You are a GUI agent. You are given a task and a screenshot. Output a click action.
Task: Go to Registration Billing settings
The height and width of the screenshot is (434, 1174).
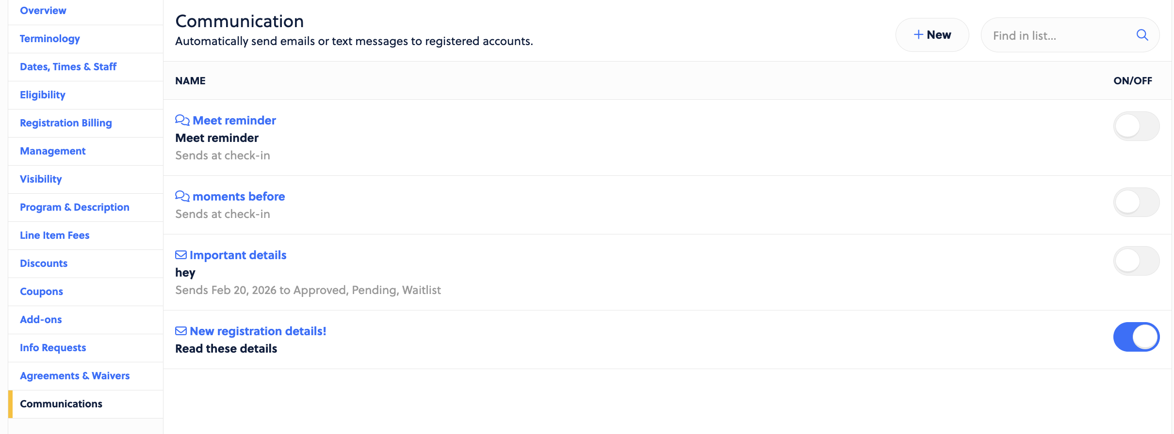pos(66,123)
